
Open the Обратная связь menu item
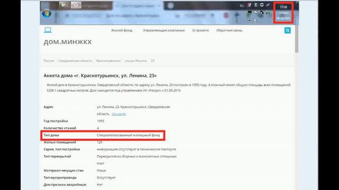(x=229, y=31)
